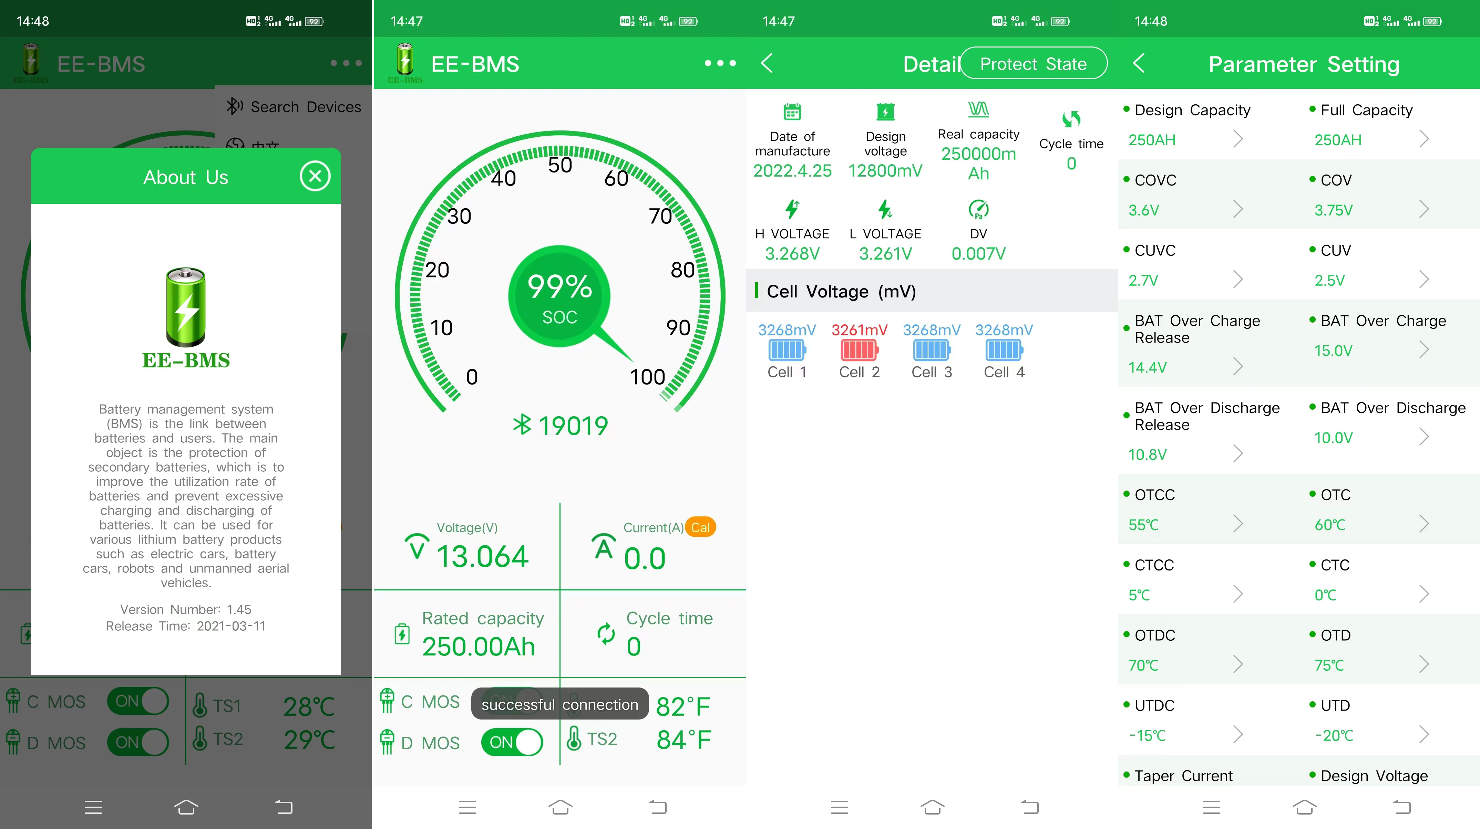Expand the Design Capacity 250AH setting
The height and width of the screenshot is (829, 1480).
(1237, 139)
